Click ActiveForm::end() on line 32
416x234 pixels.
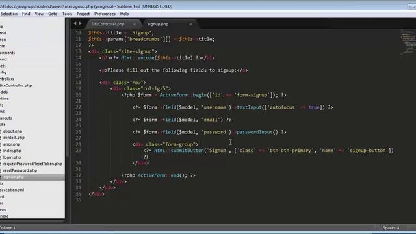(162, 175)
